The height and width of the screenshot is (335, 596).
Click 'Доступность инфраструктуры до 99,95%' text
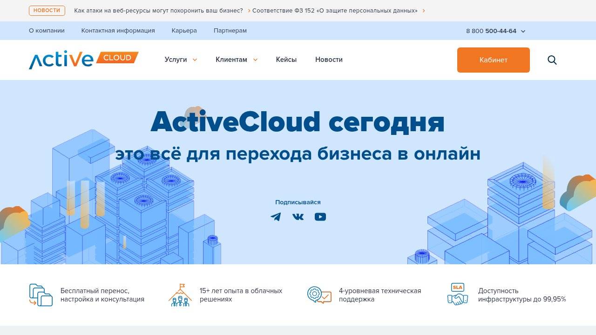522,295
